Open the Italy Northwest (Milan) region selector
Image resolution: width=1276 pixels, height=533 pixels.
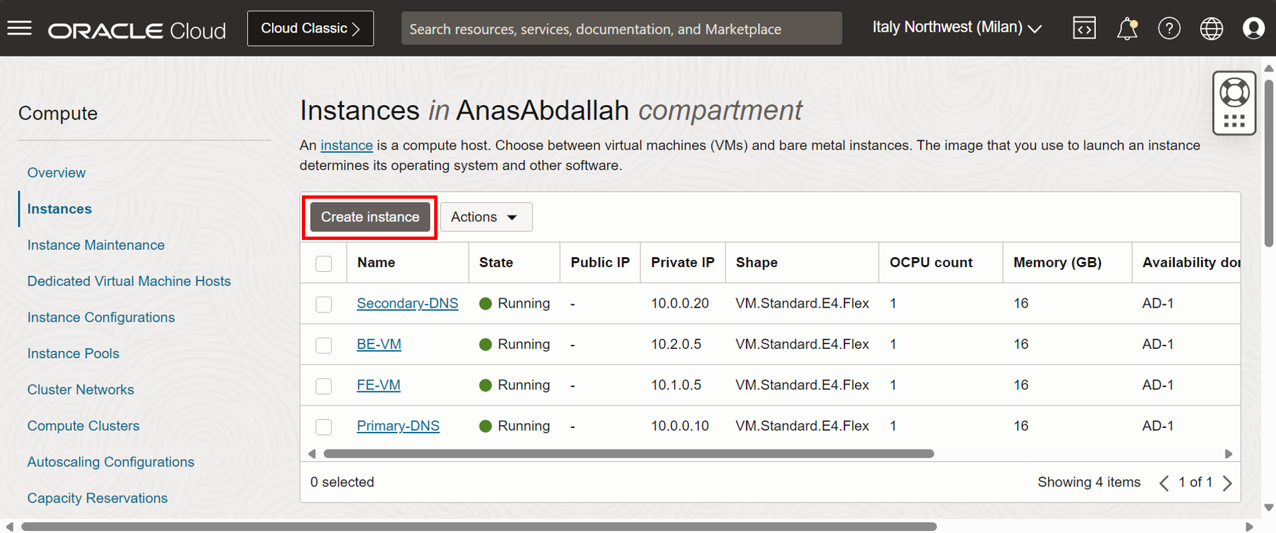(956, 28)
